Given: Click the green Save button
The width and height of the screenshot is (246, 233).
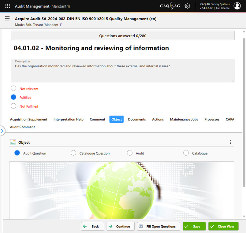Looking at the screenshot, I should coord(194,226).
